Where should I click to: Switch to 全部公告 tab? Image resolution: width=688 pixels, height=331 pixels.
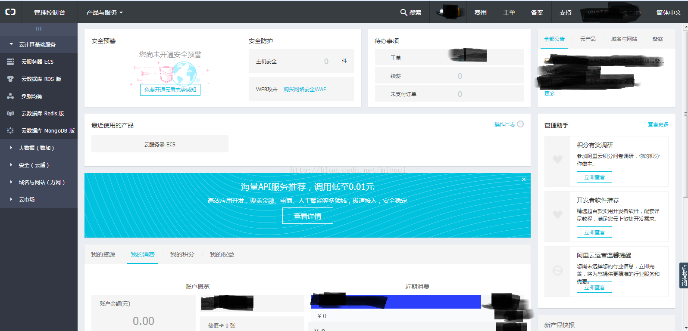554,39
